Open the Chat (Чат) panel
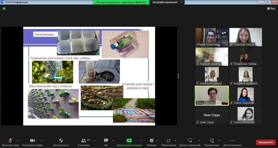This screenshot has width=278, height=148. click(106, 140)
